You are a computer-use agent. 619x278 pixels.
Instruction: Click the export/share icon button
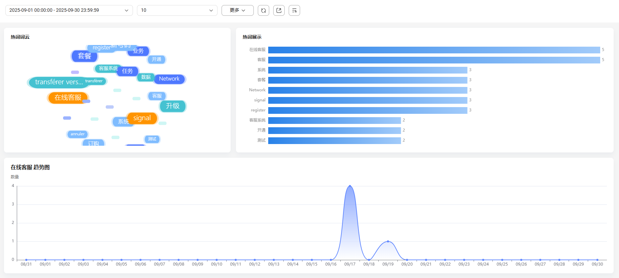279,10
